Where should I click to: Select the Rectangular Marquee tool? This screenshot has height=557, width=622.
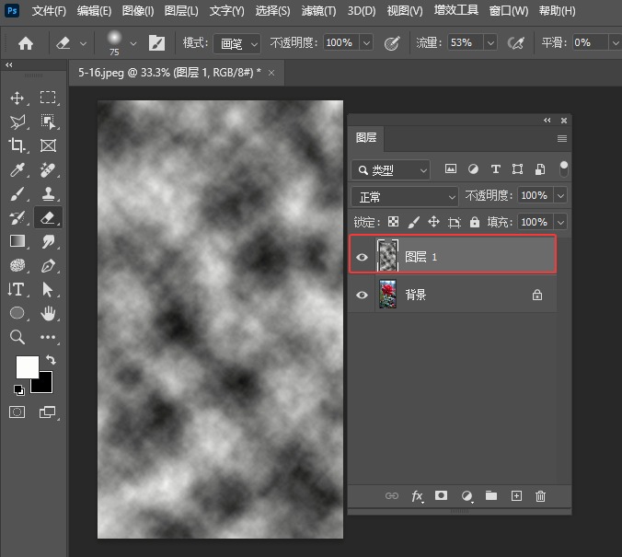pyautogui.click(x=48, y=98)
